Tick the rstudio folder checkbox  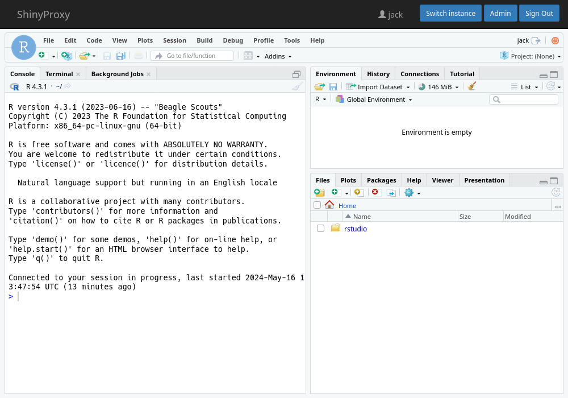320,229
